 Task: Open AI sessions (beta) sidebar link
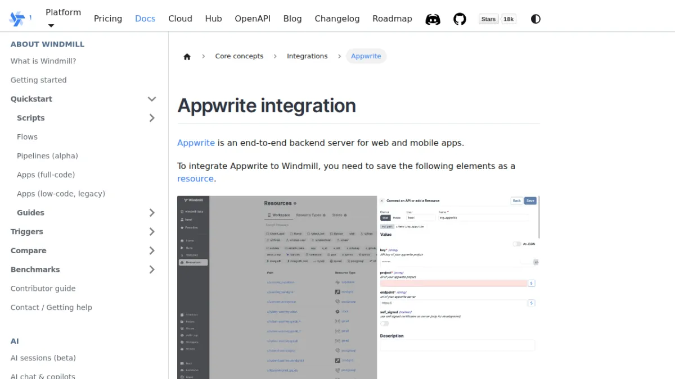coord(43,358)
